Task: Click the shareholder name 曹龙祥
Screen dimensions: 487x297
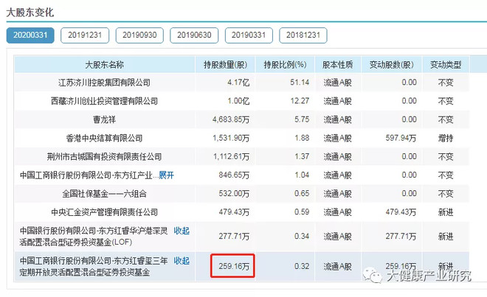Action: pos(104,119)
